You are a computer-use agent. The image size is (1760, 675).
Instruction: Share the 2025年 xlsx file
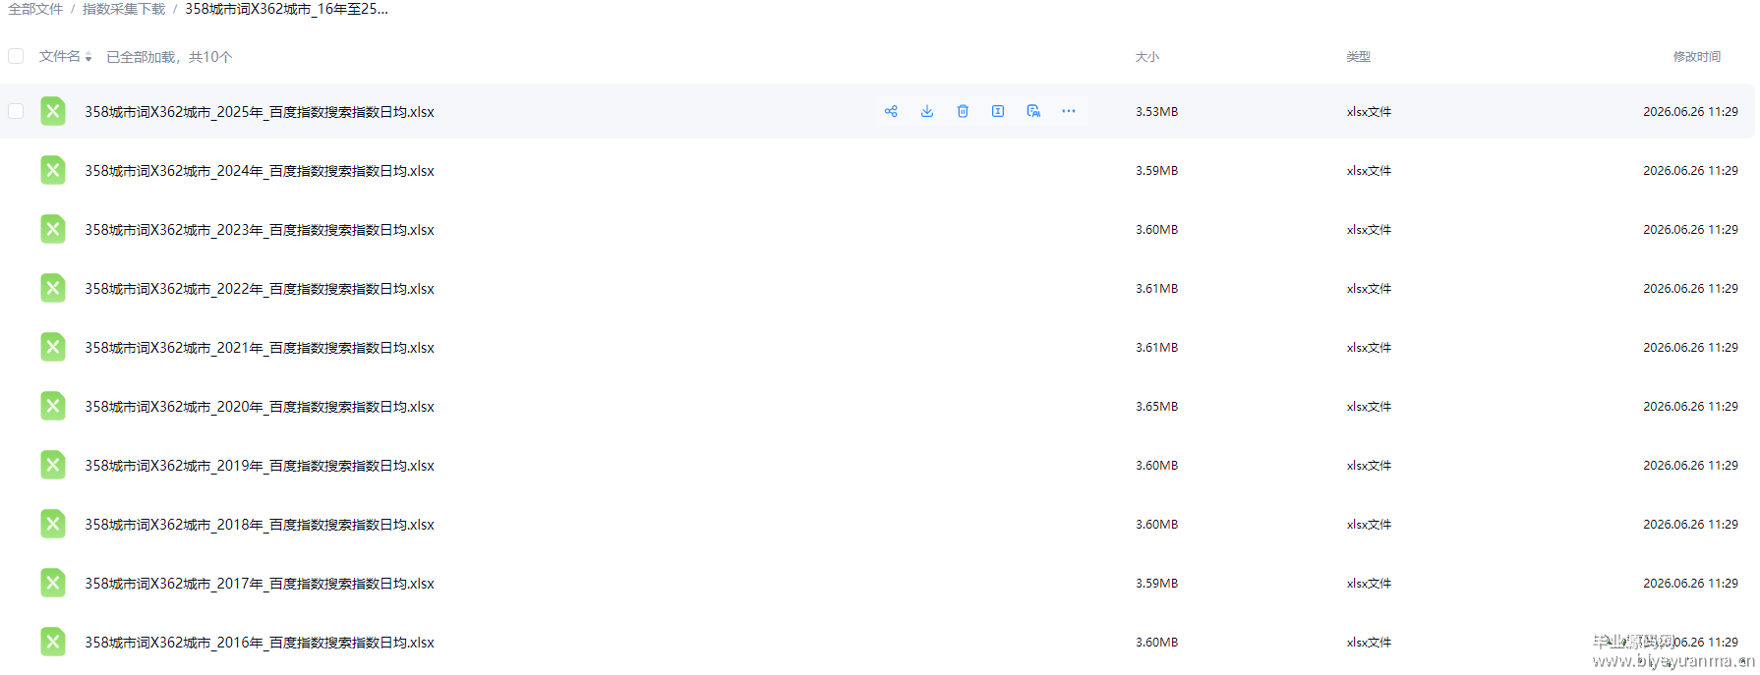tap(891, 111)
